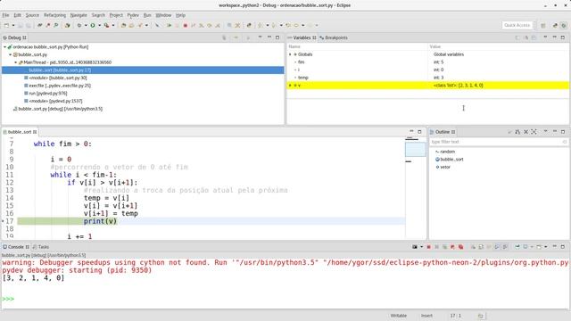
Task: Click the Step Return debug icon
Action: point(218,25)
